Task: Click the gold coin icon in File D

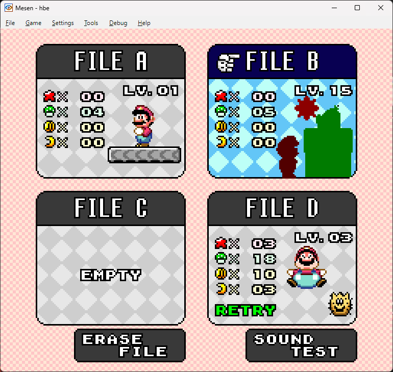Action: [221, 274]
